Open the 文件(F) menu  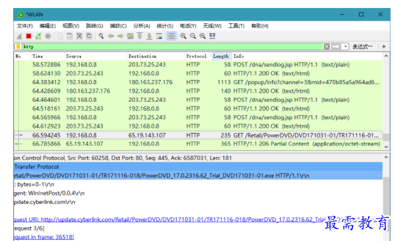[25, 26]
